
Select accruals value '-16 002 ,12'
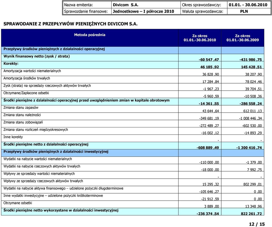[x=210, y=133]
